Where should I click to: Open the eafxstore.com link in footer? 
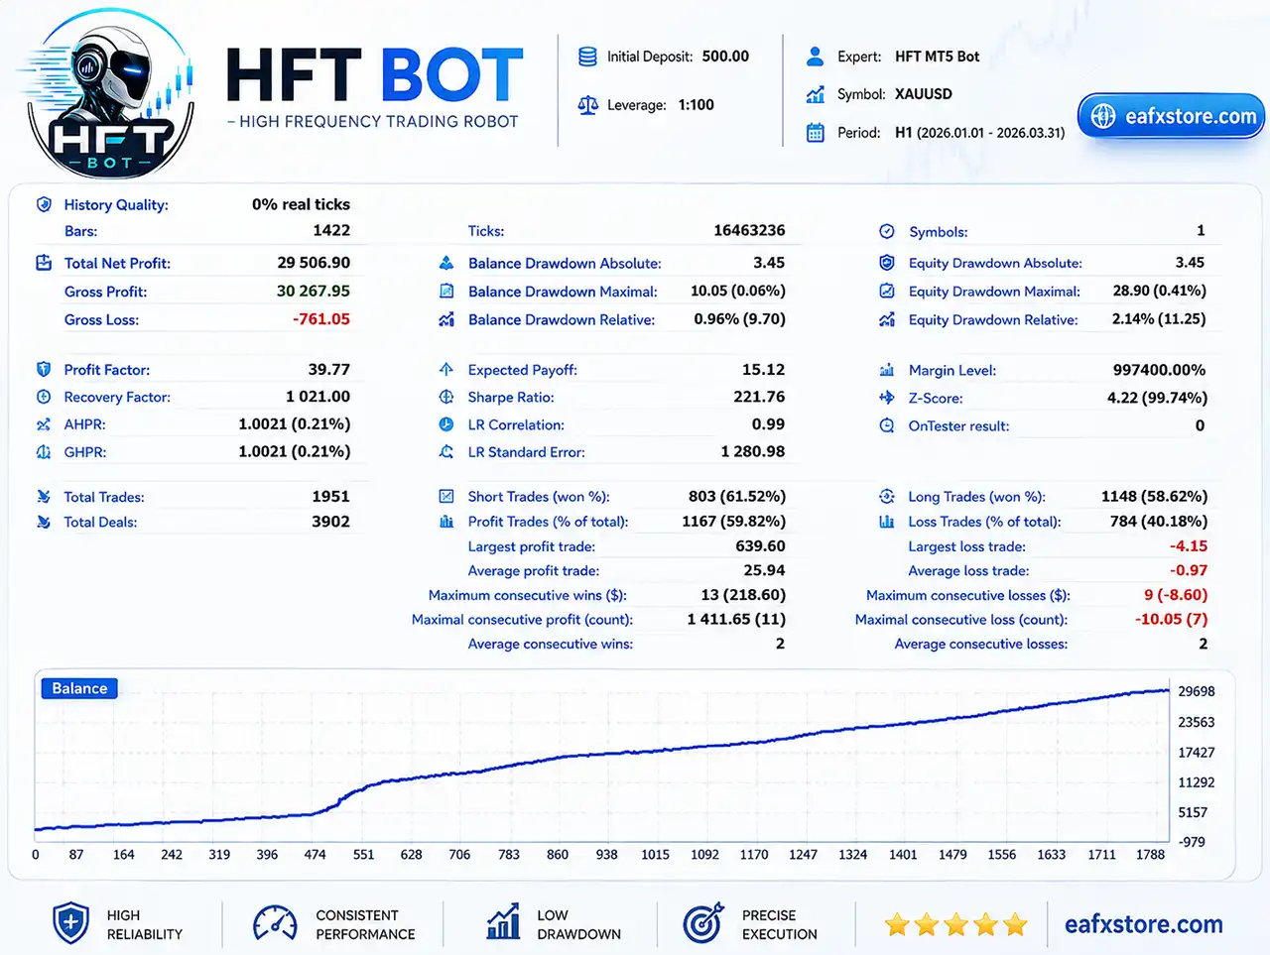[x=1144, y=924]
